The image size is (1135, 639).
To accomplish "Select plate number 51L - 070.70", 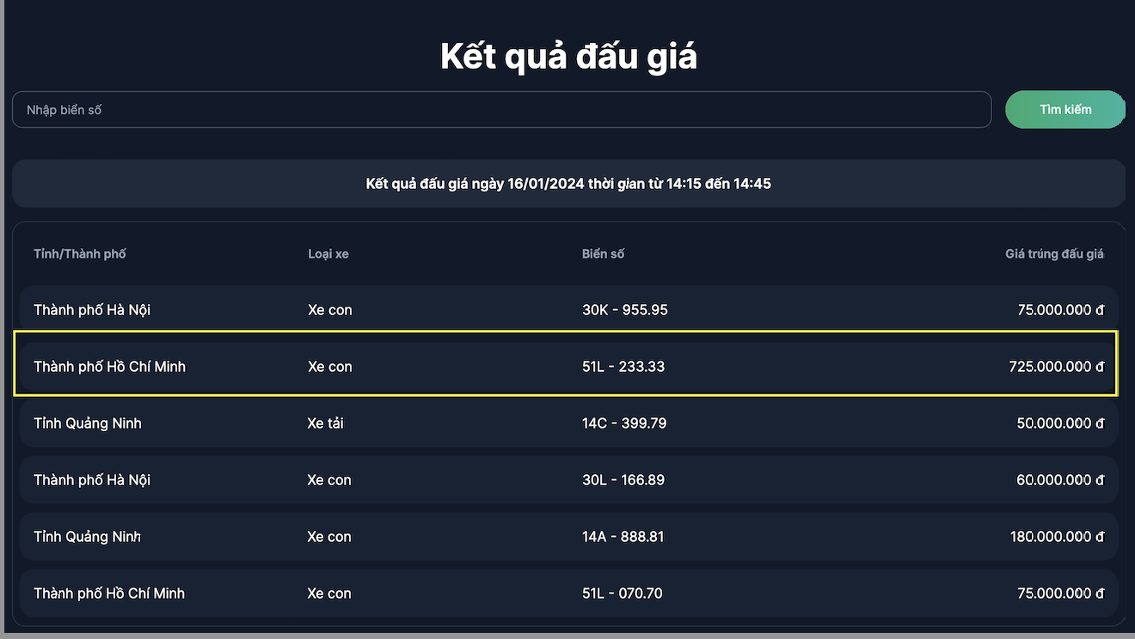I will [623, 593].
